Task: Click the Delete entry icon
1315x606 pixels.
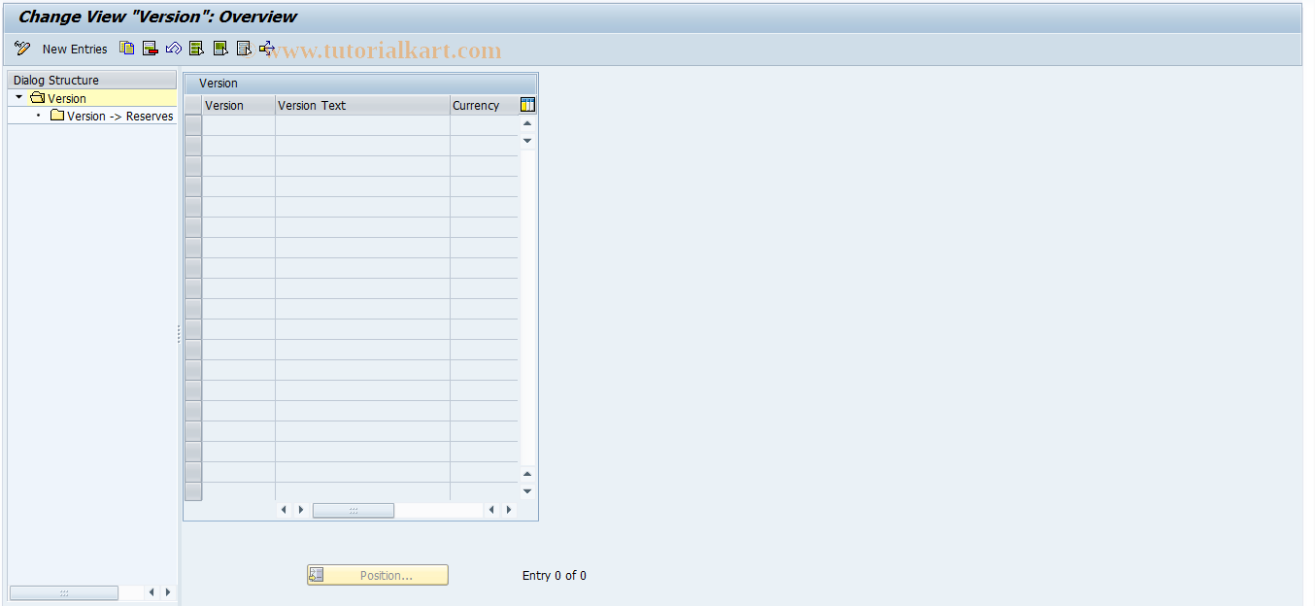Action: pyautogui.click(x=151, y=49)
